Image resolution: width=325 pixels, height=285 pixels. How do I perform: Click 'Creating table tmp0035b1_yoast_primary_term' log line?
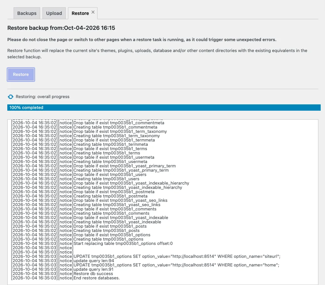click(90, 170)
